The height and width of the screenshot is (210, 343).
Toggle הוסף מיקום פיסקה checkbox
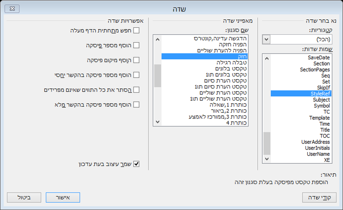click(136, 60)
